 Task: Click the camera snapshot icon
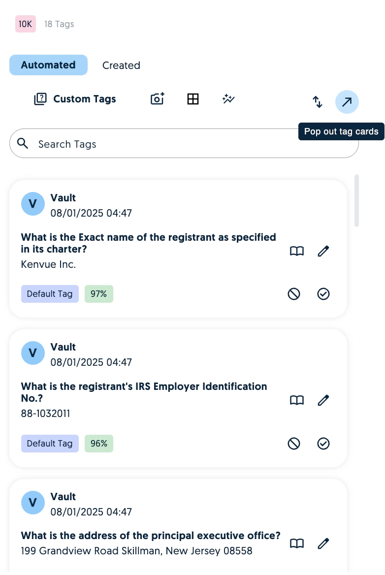(158, 98)
